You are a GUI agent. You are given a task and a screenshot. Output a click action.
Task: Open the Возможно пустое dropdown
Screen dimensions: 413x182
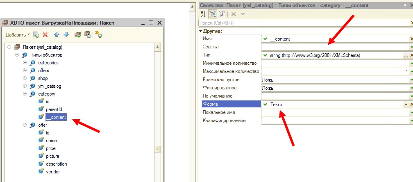click(x=335, y=80)
